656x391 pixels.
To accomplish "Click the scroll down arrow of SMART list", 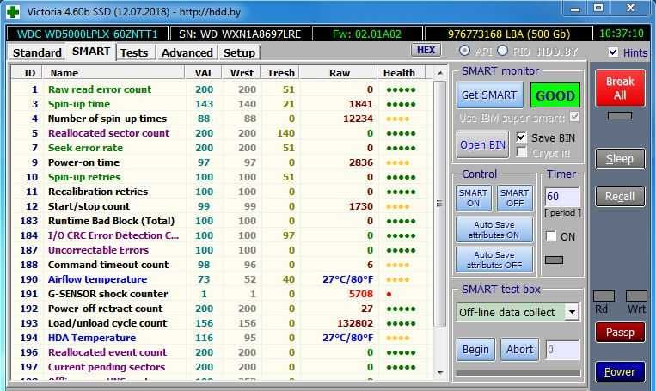I will click(439, 372).
